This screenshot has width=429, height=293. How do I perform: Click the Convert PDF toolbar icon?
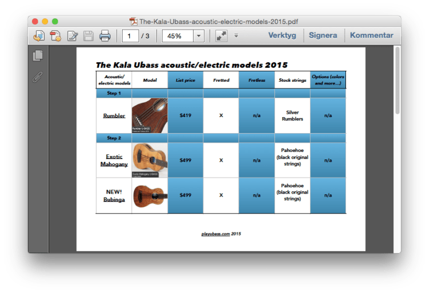coord(56,36)
